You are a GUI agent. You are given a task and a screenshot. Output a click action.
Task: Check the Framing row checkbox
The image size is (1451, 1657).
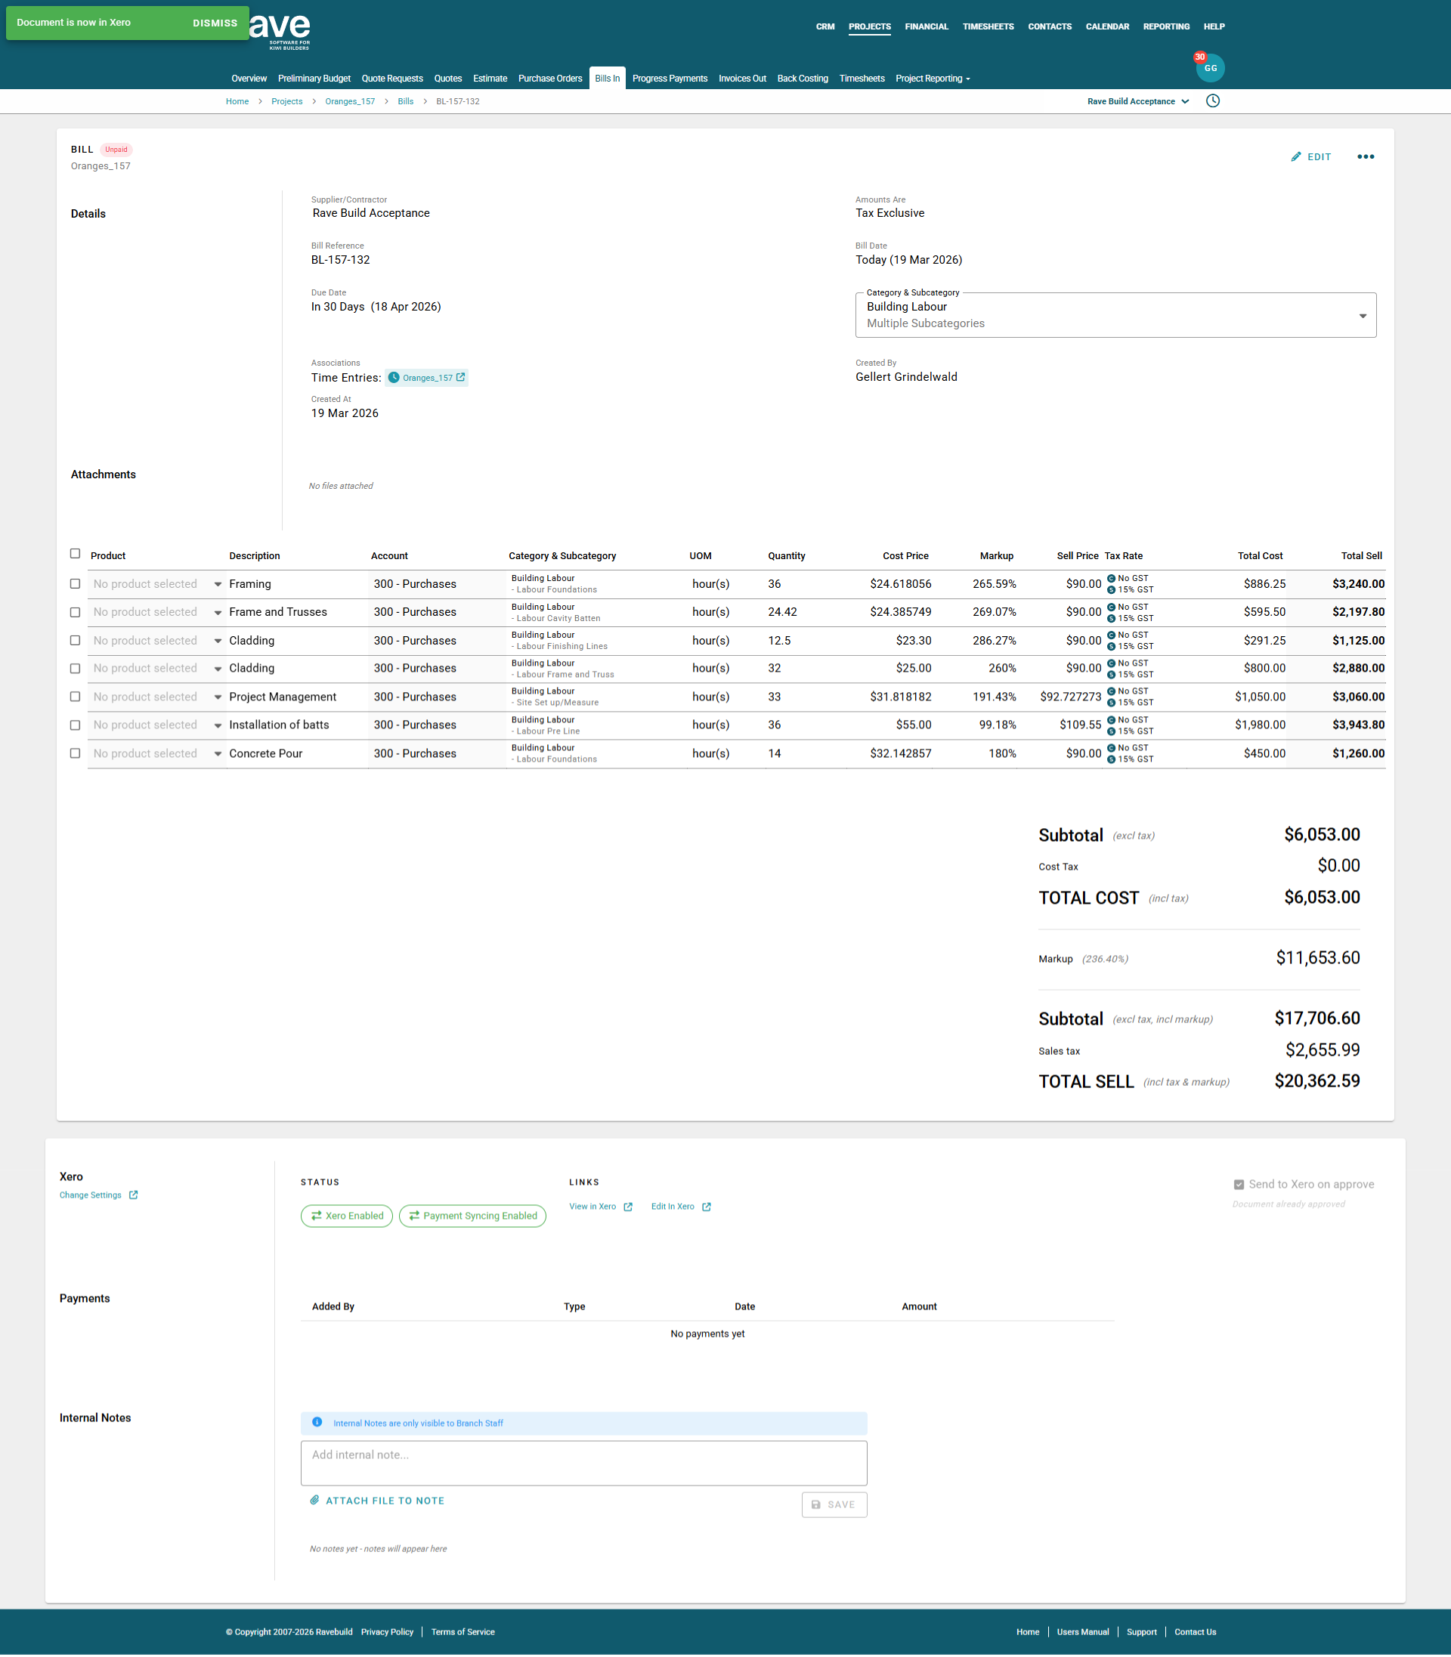76,583
